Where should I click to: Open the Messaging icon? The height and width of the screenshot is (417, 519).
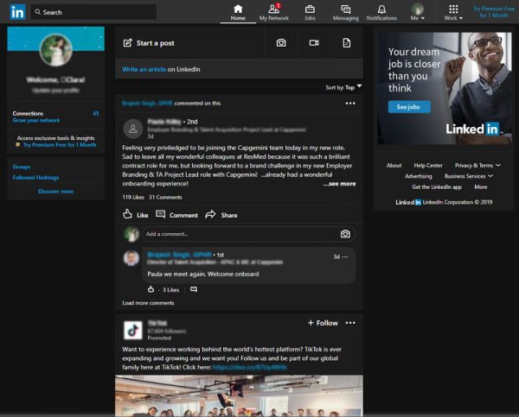pos(345,11)
